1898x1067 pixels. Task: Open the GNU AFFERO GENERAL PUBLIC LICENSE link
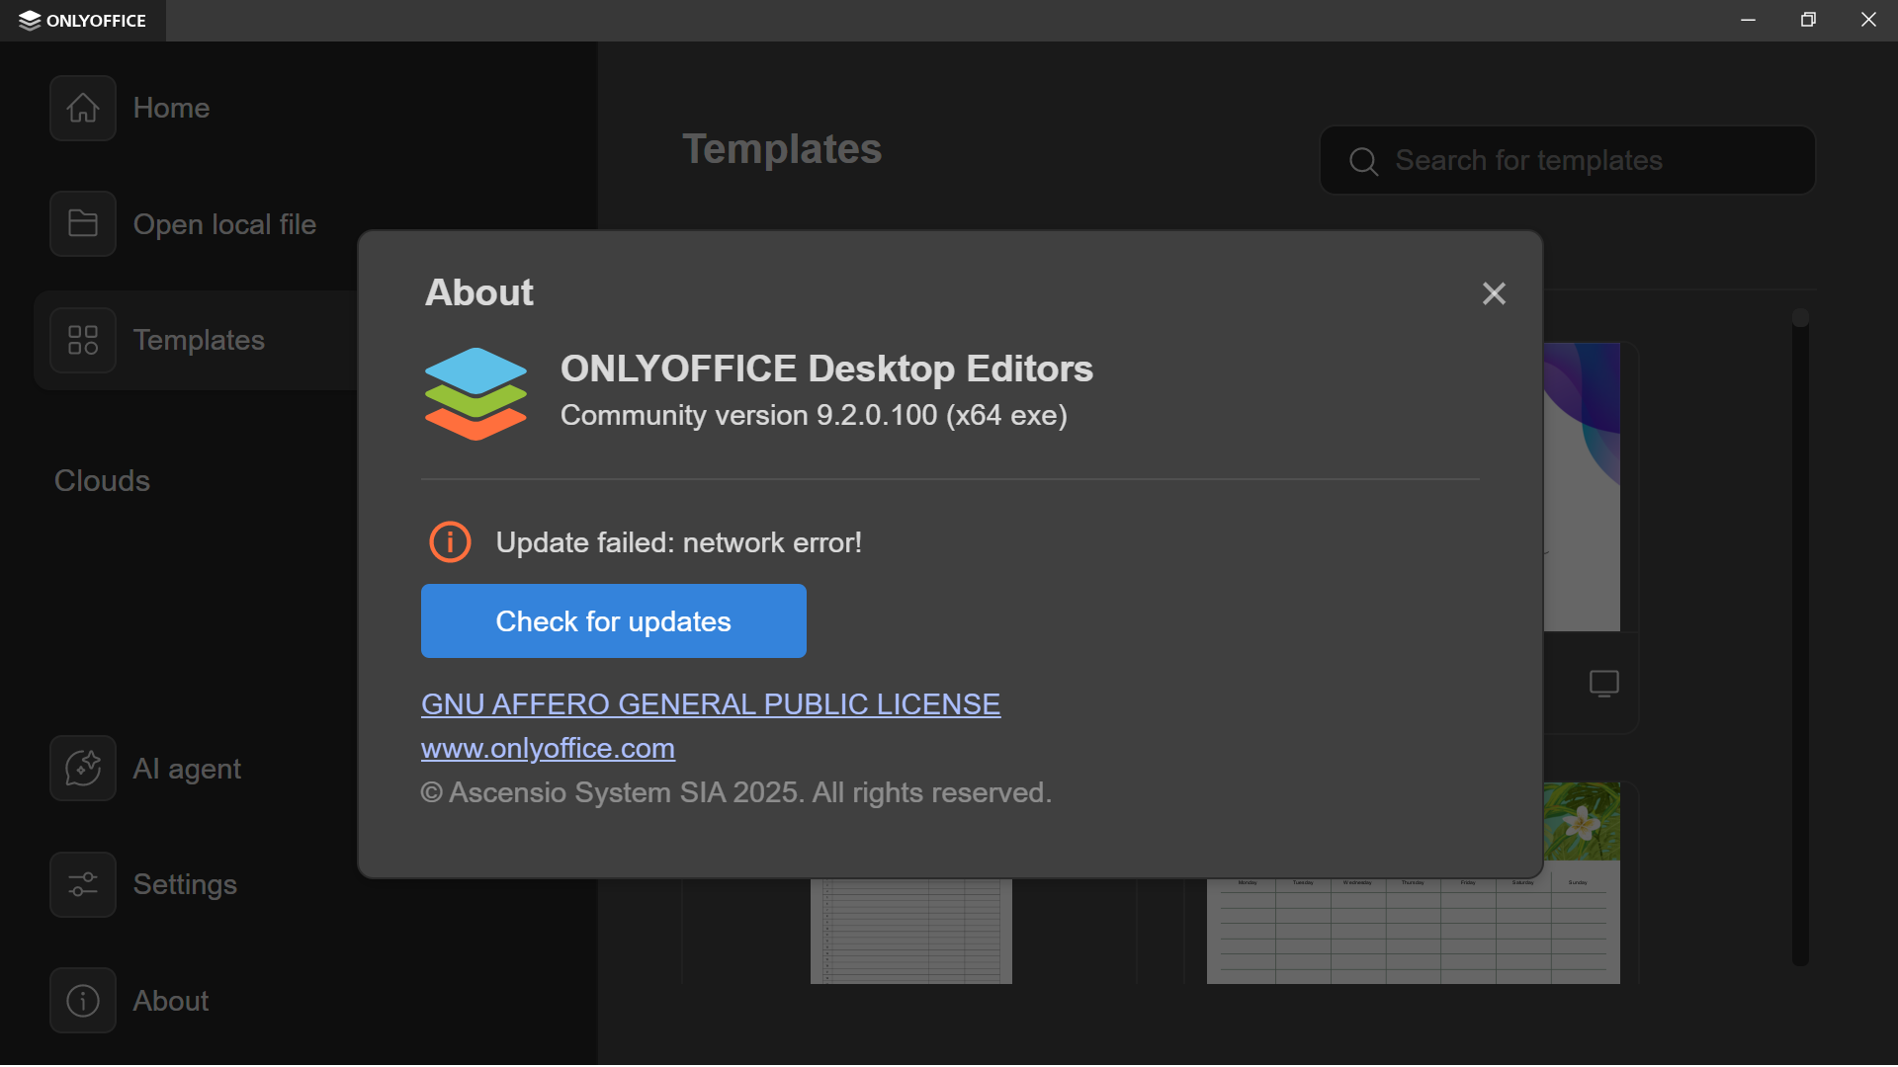710,704
